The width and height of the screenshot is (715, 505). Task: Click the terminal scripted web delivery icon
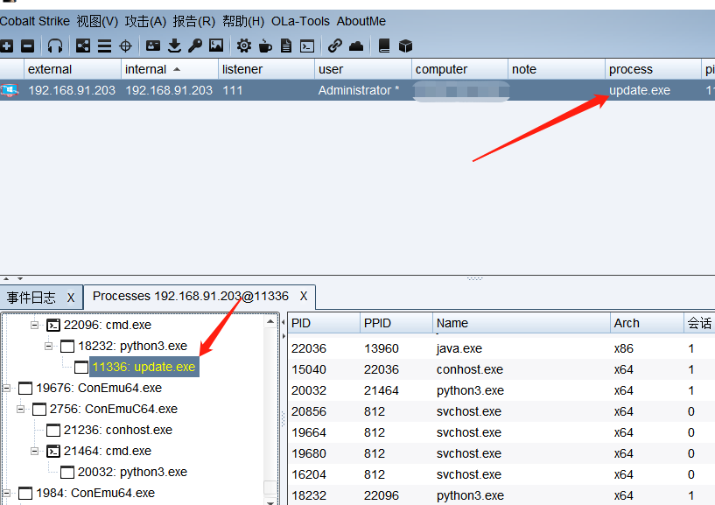tap(307, 46)
